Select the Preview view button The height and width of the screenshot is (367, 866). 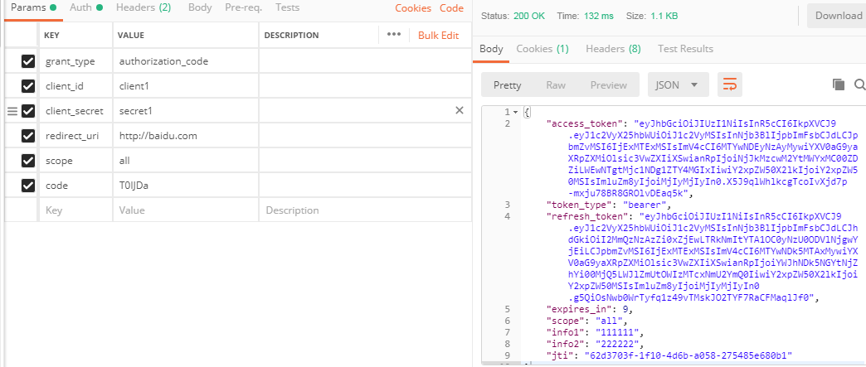(609, 85)
